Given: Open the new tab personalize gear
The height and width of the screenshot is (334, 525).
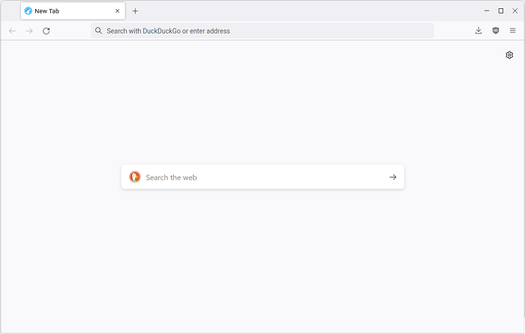Looking at the screenshot, I should (x=509, y=55).
